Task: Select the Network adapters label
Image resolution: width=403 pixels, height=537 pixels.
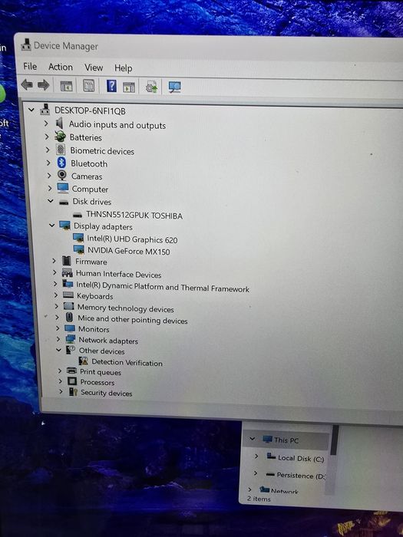Action: (x=108, y=341)
